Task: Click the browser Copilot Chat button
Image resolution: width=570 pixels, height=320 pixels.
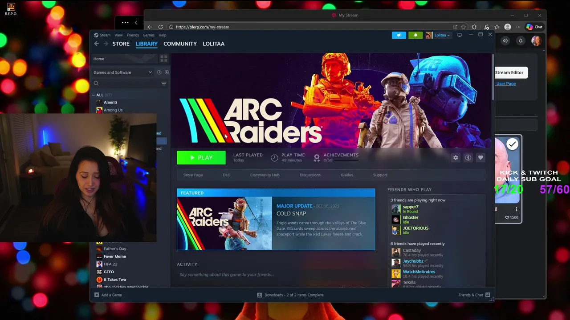Action: click(534, 27)
